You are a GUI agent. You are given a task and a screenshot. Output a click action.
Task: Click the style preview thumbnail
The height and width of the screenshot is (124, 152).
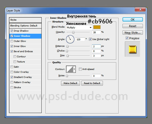click(x=132, y=49)
